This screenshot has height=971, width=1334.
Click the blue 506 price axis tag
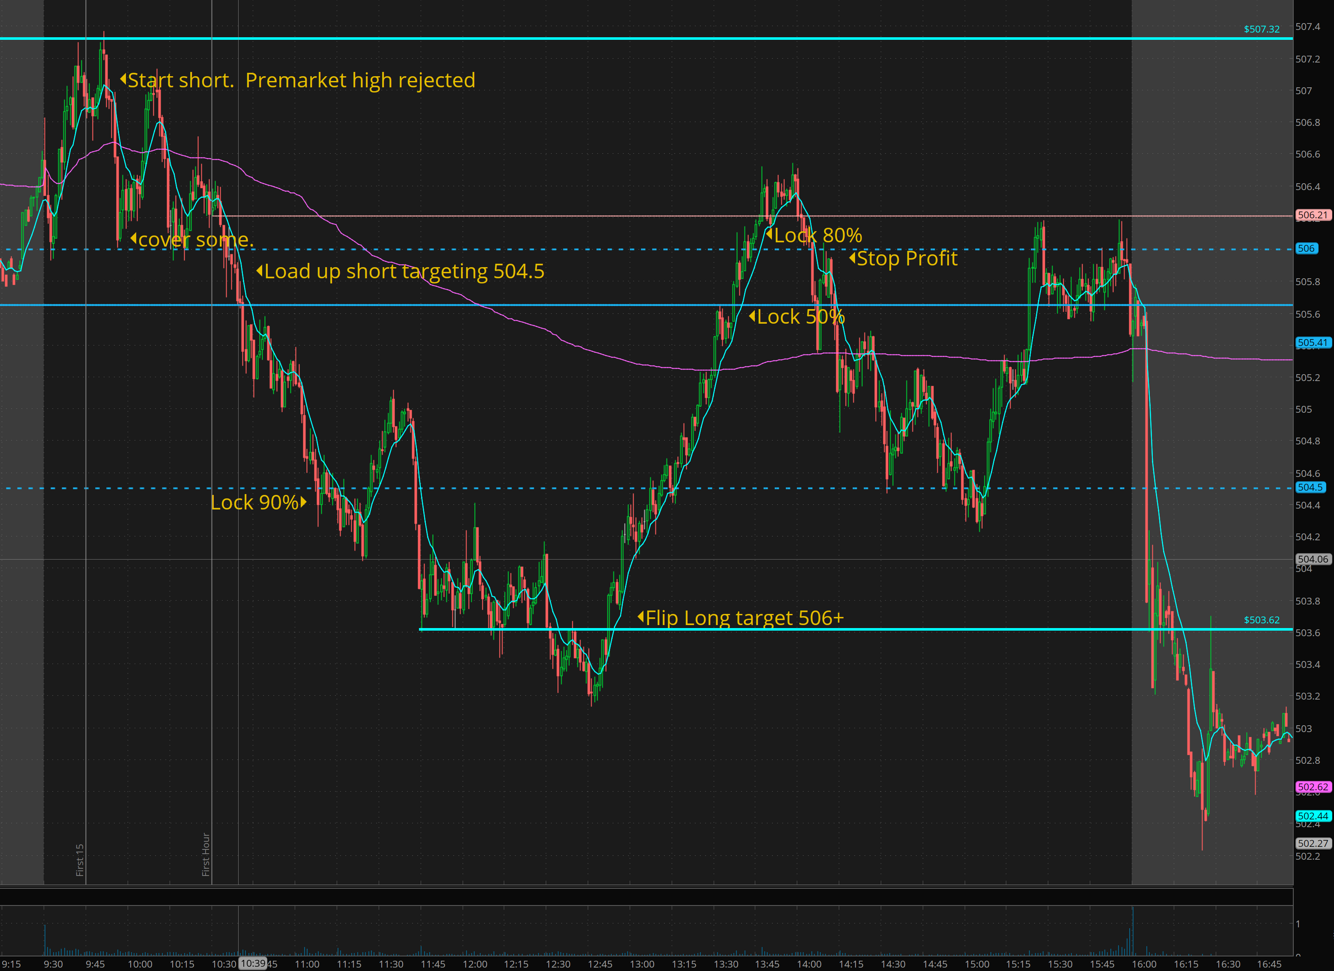(x=1306, y=249)
